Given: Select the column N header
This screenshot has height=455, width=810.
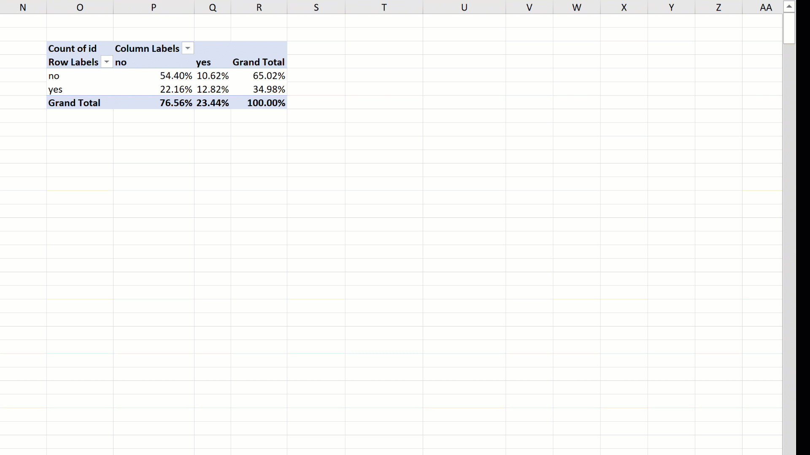Looking at the screenshot, I should (23, 7).
